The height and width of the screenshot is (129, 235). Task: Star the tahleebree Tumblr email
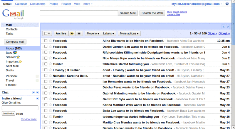pyautogui.click(x=50, y=64)
